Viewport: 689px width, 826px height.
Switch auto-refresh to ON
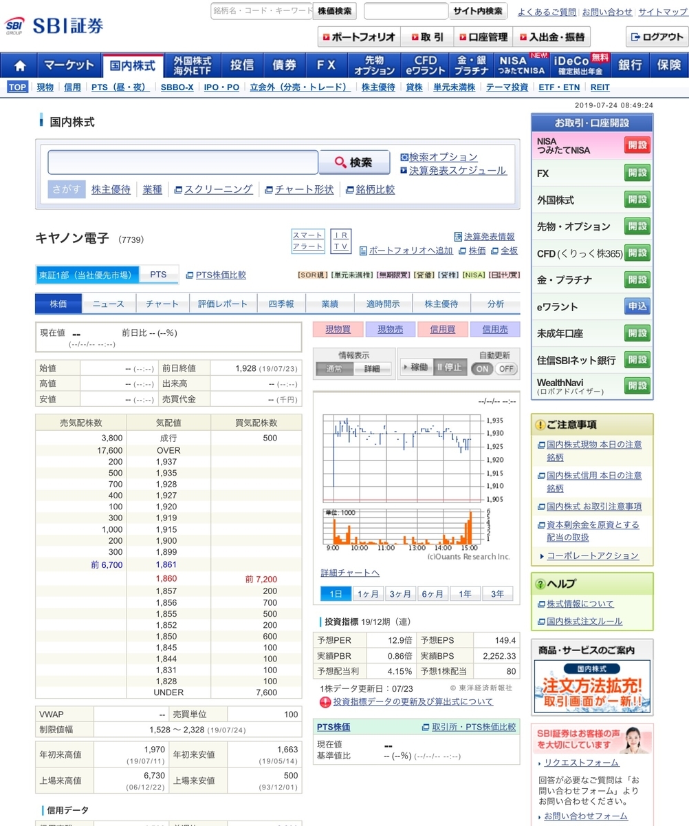[483, 368]
